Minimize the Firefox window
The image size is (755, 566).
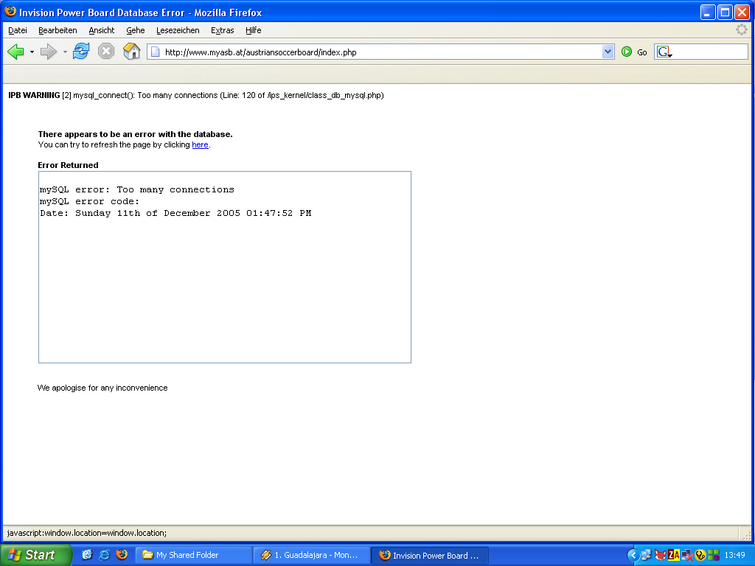coord(707,12)
